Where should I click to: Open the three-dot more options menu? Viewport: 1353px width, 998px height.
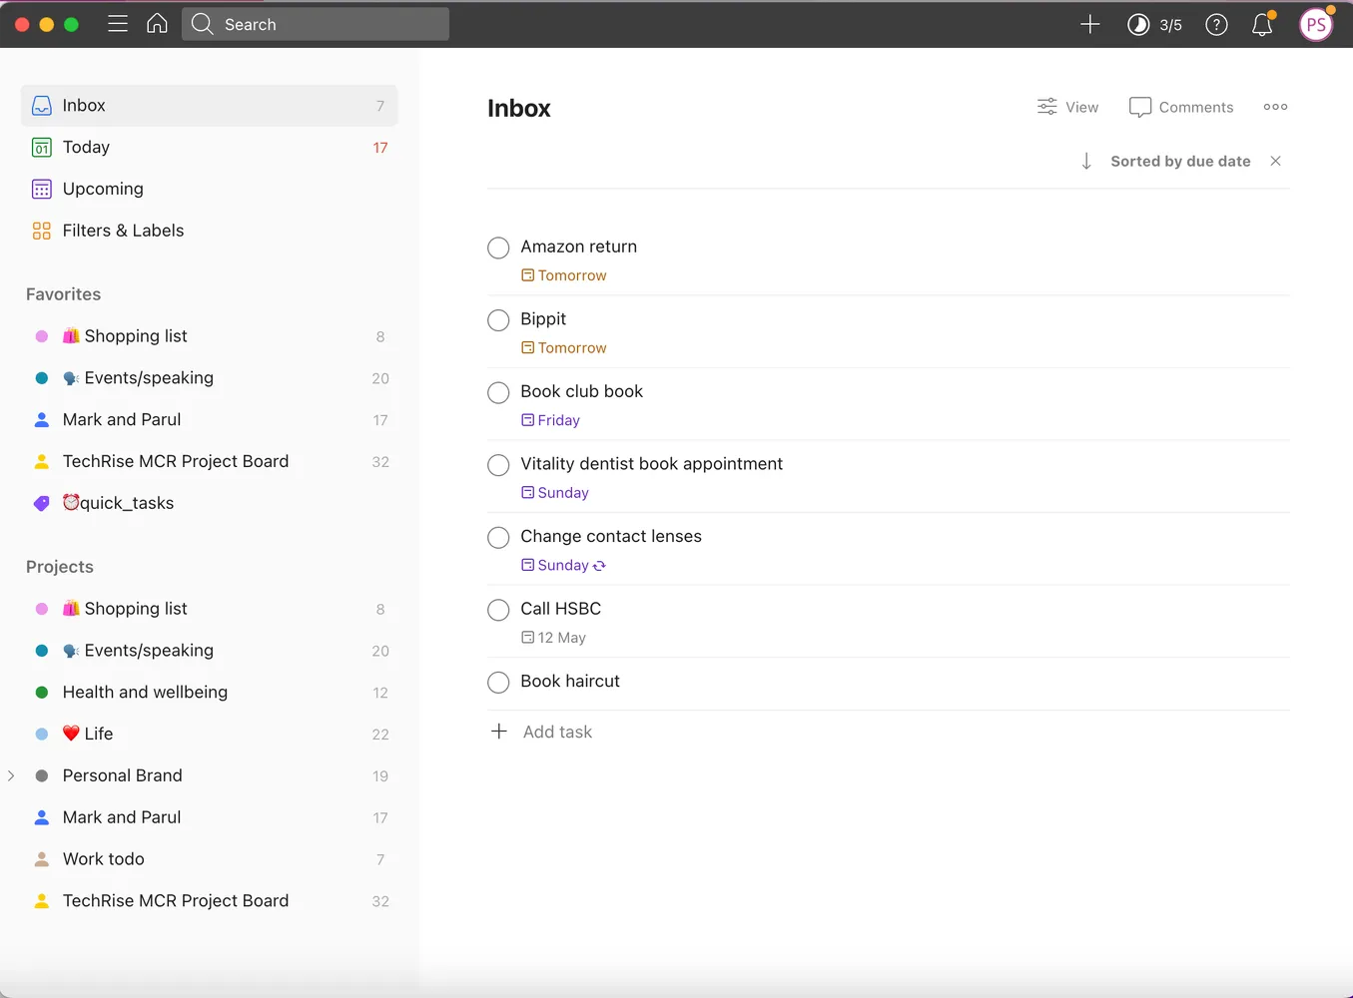pos(1275,107)
